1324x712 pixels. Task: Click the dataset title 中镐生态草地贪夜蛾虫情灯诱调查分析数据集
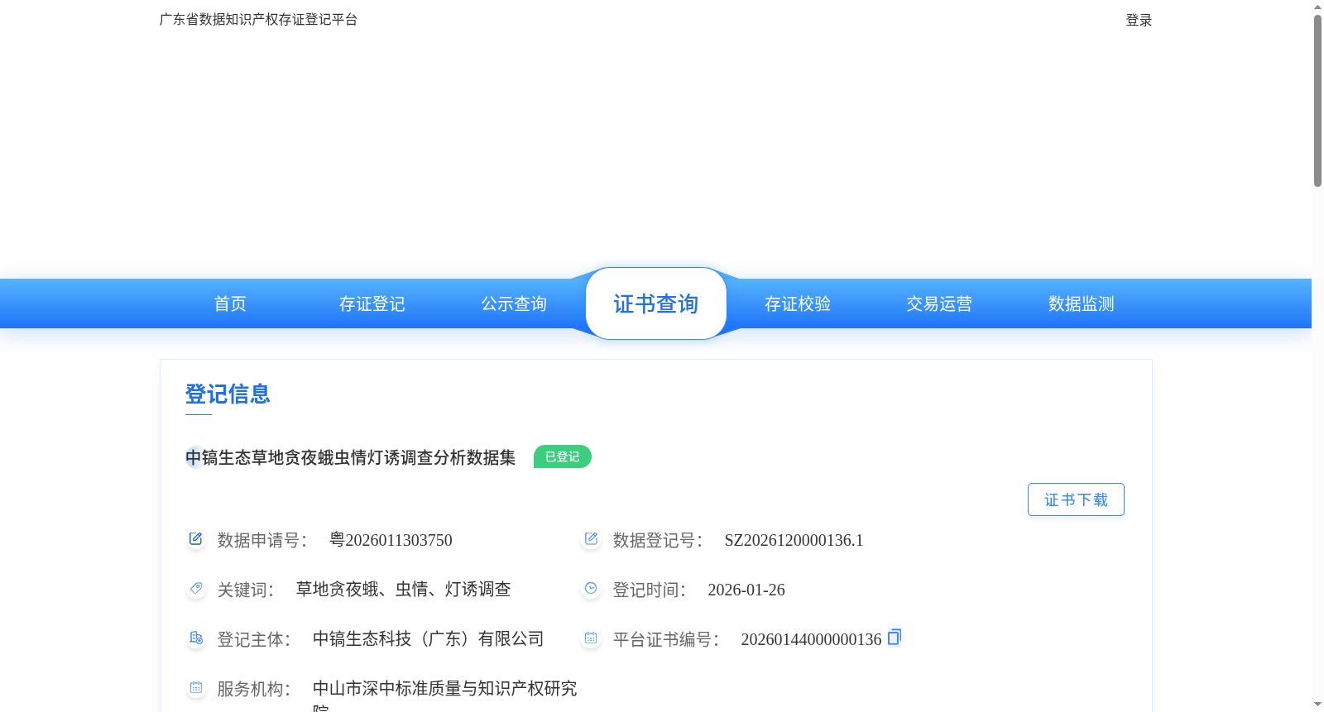351,457
